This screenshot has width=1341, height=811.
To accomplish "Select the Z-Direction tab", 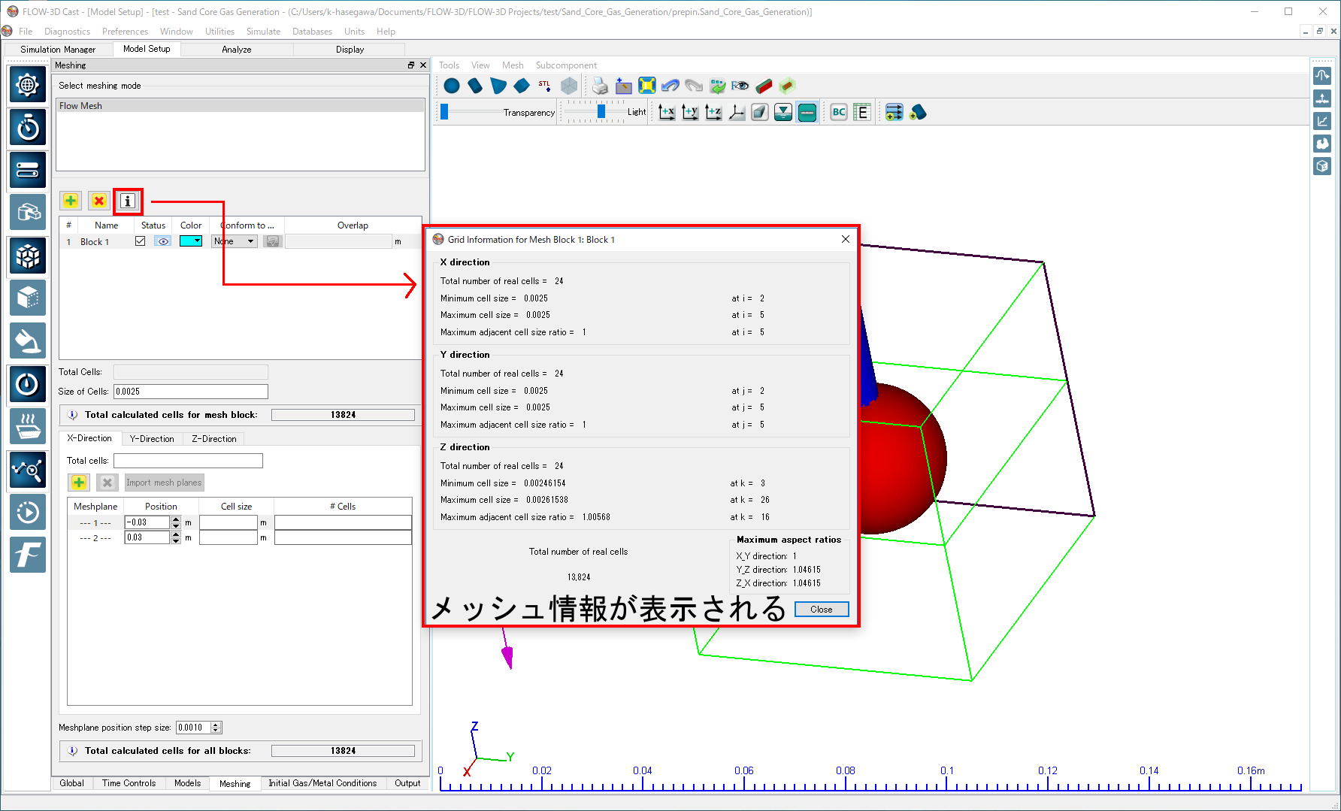I will (x=214, y=439).
